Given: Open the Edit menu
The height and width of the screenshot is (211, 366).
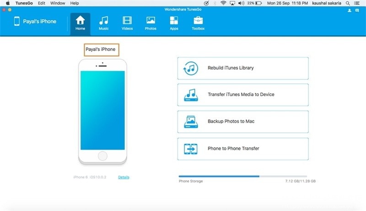Looking at the screenshot, I should point(42,3).
